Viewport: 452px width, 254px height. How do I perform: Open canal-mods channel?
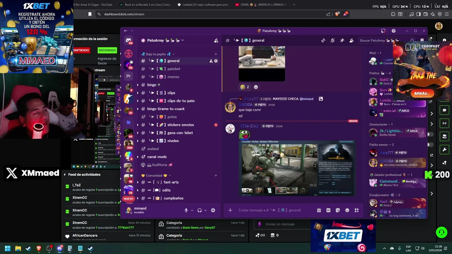point(179,157)
